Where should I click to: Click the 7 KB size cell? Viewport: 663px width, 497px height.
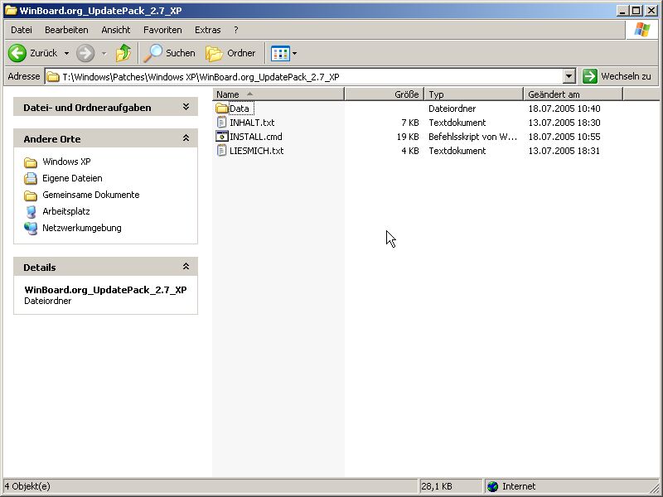click(410, 123)
